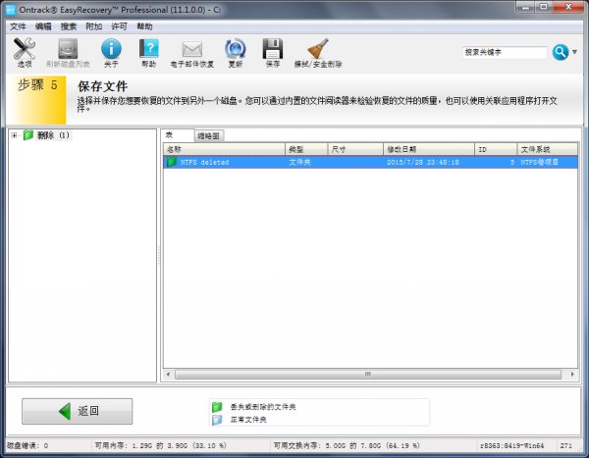Viewport: 589px width, 458px height.
Task: Click the 丢失或删除的文件夹 legend icon
Action: 217,407
